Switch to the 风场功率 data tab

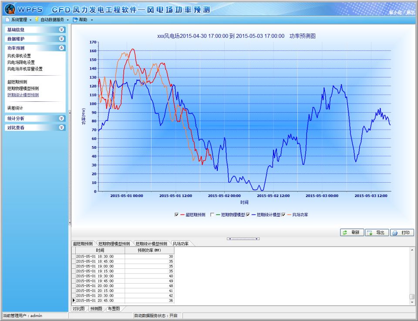click(180, 244)
